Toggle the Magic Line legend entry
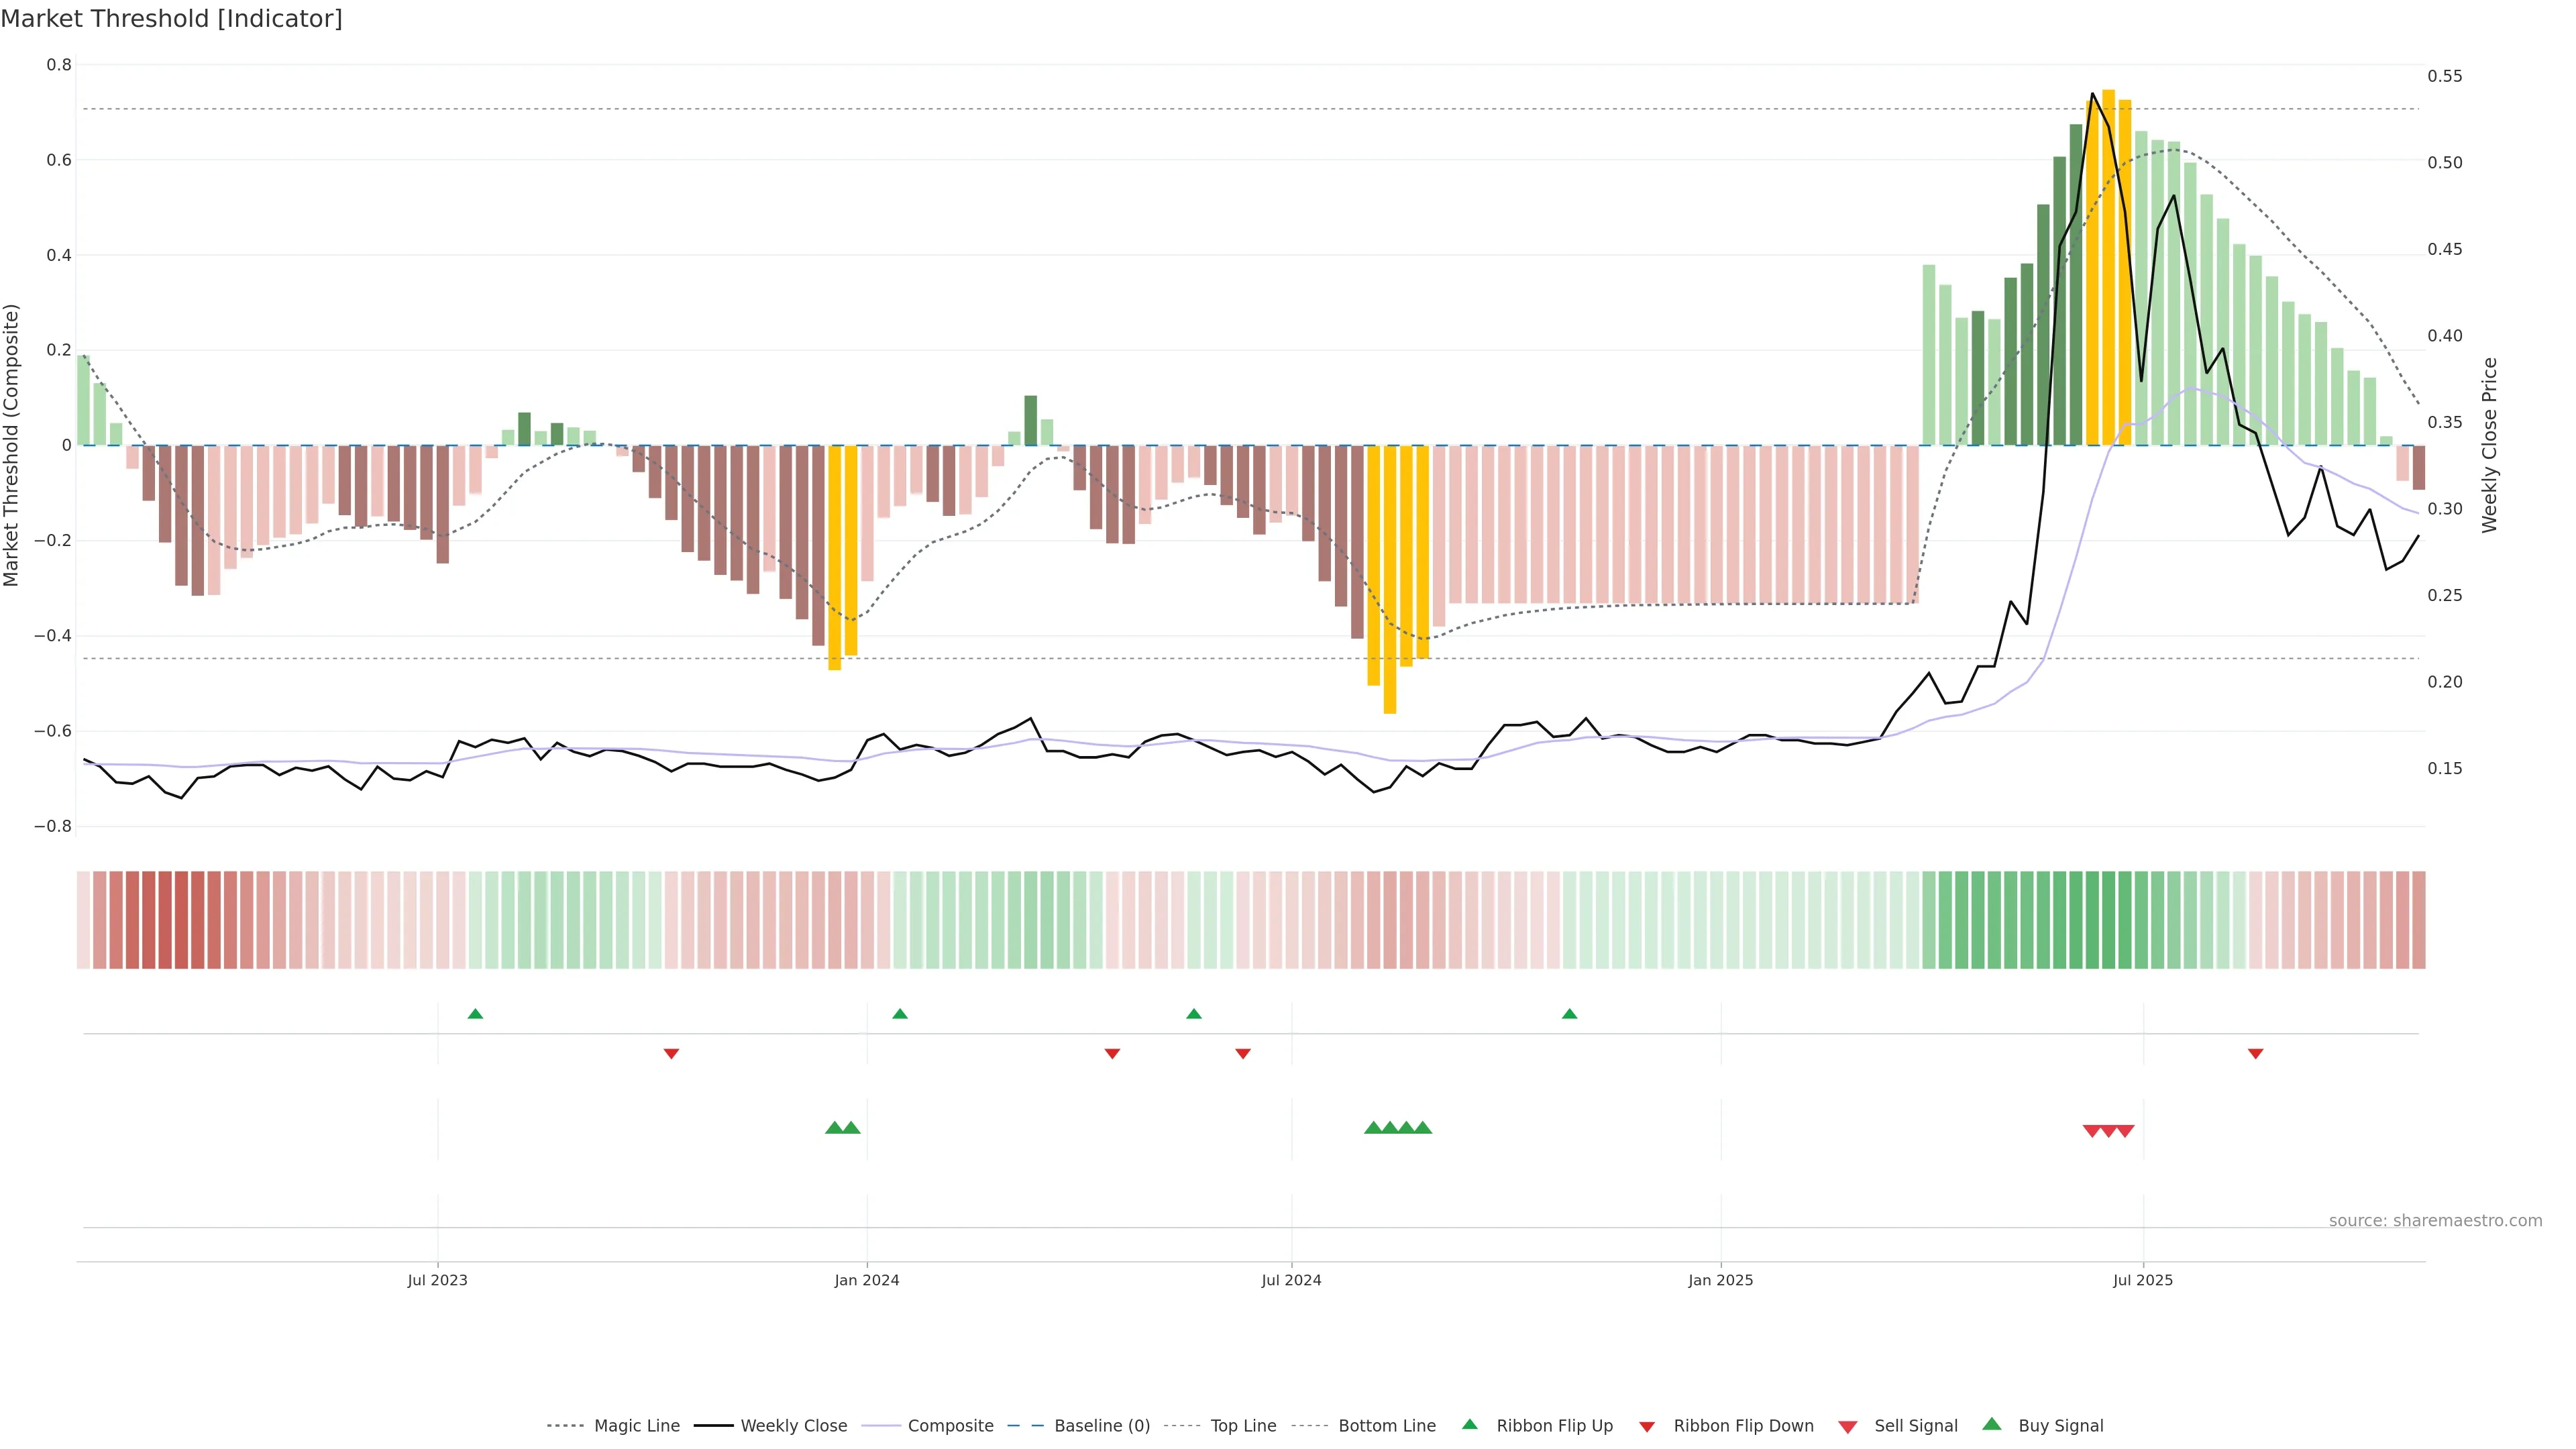Screen dimensions: 2576x1449 tap(636, 1426)
